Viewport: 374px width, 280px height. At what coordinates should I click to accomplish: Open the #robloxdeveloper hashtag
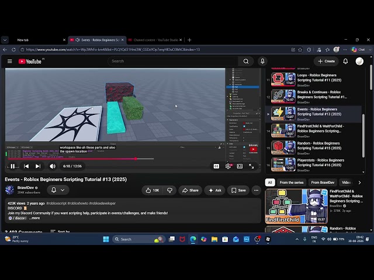102,204
